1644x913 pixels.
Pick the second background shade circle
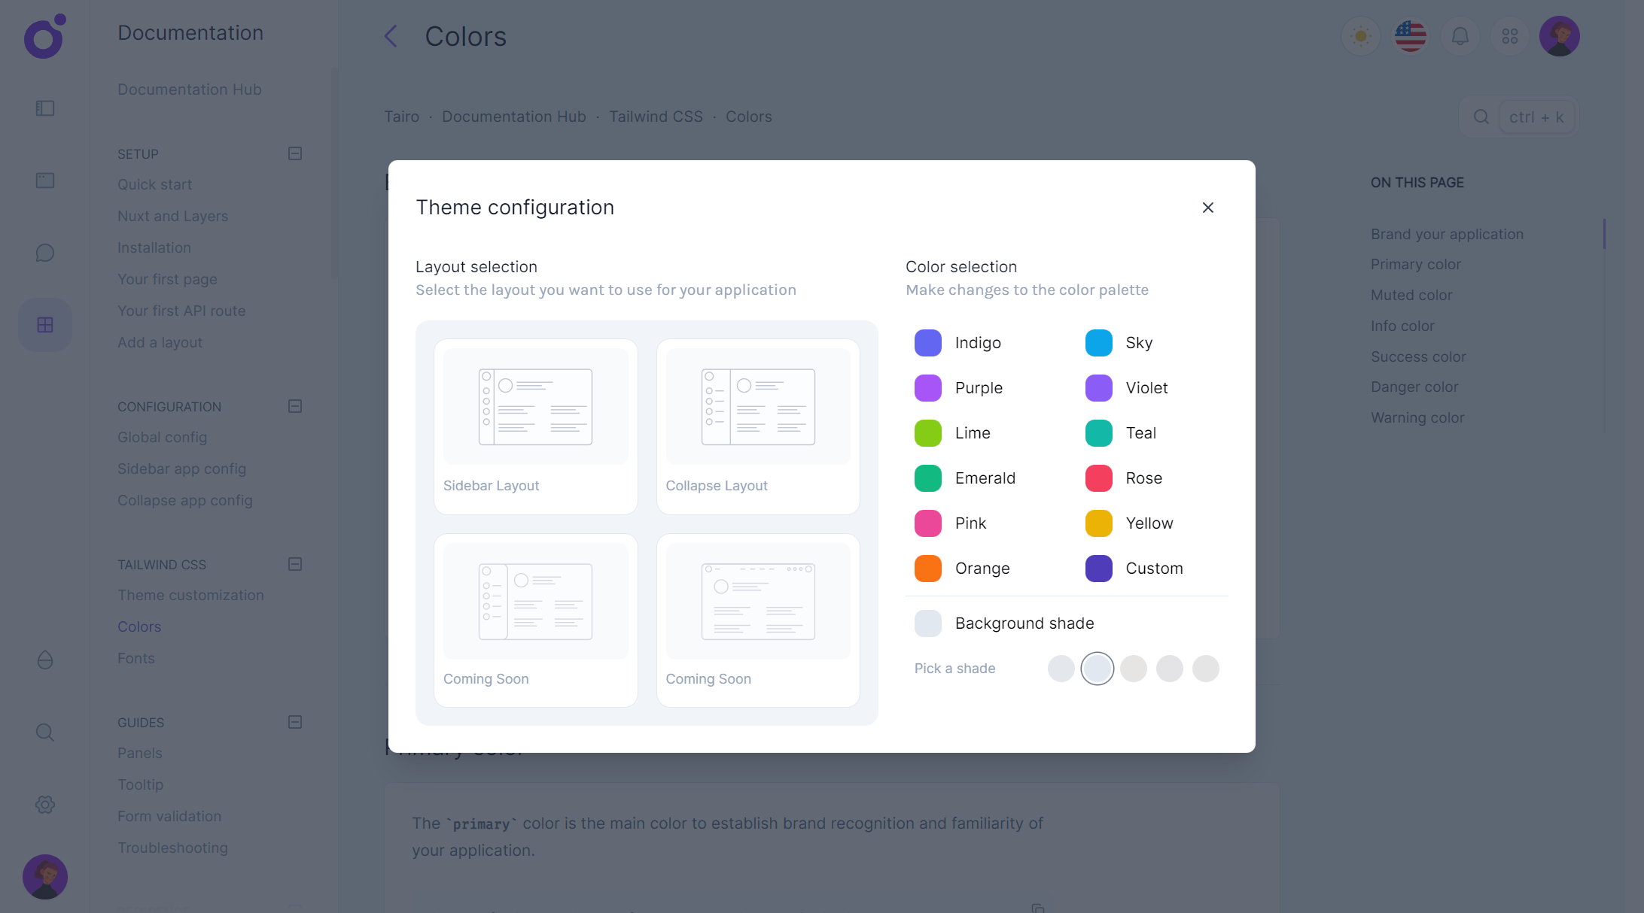[x=1097, y=669]
